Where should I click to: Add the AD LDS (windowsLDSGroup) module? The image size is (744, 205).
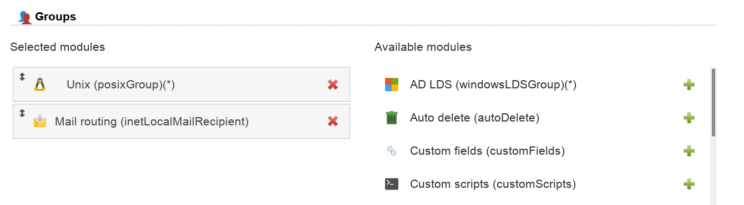[689, 85]
